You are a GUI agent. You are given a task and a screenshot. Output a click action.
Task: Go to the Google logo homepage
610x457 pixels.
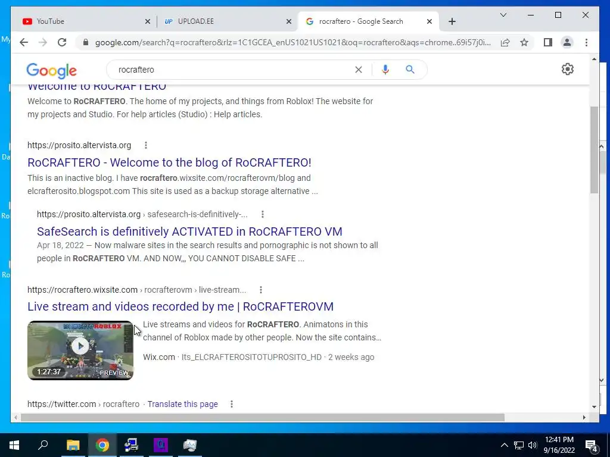(51, 70)
